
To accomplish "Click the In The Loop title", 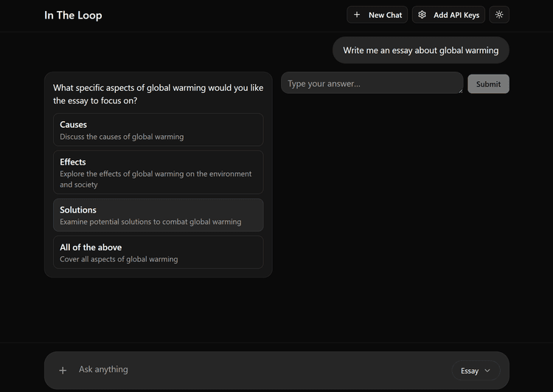I will tap(73, 16).
